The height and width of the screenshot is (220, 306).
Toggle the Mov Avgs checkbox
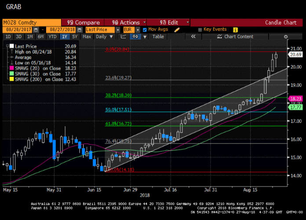pos(145,29)
